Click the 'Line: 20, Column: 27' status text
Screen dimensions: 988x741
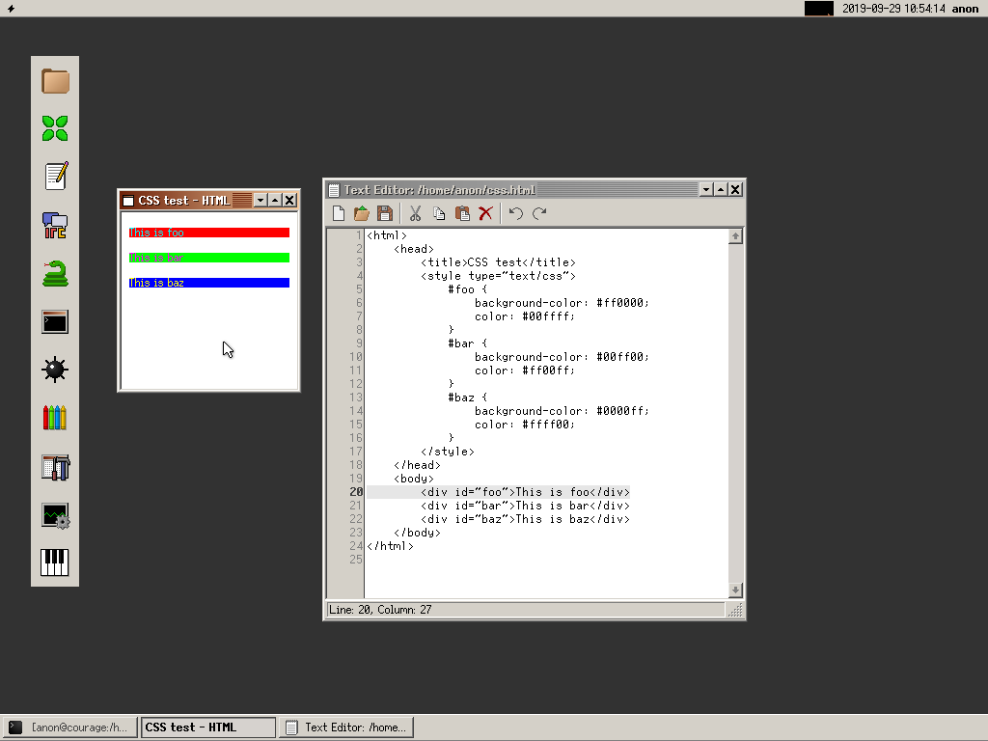click(x=380, y=610)
